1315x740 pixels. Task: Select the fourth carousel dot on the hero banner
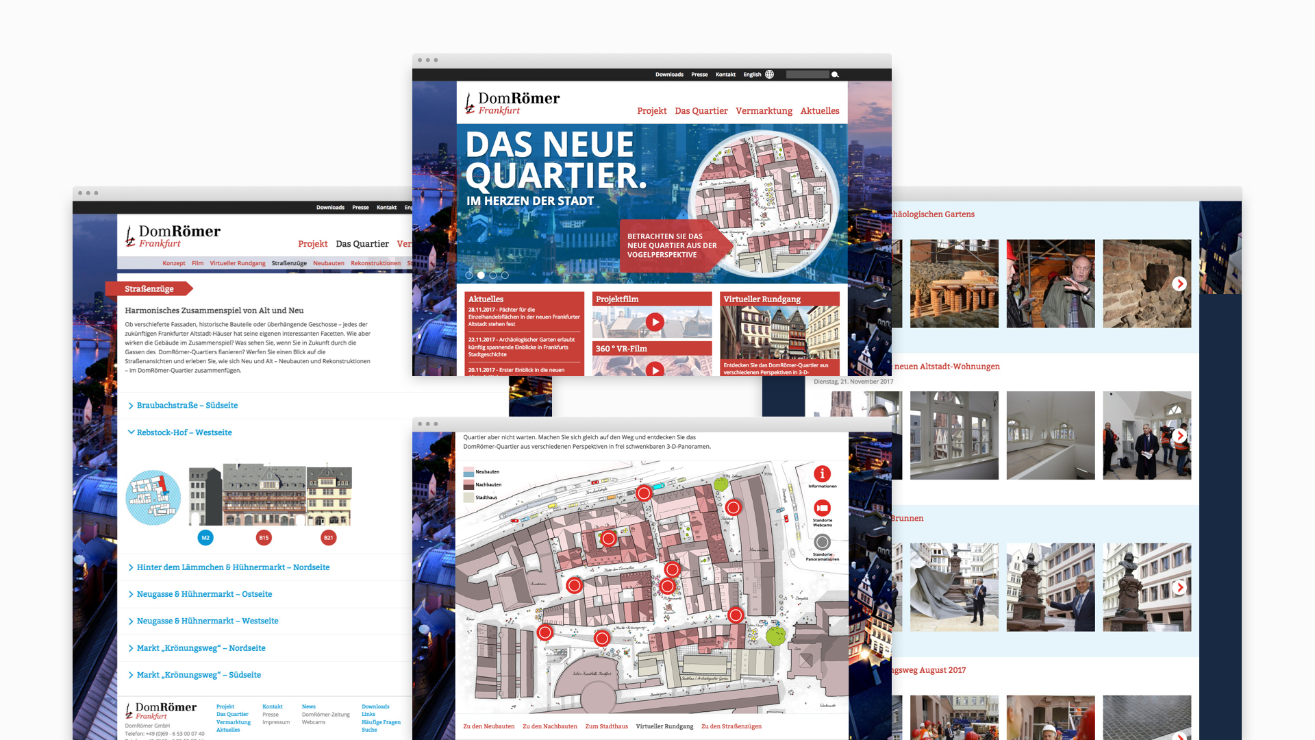click(x=505, y=275)
